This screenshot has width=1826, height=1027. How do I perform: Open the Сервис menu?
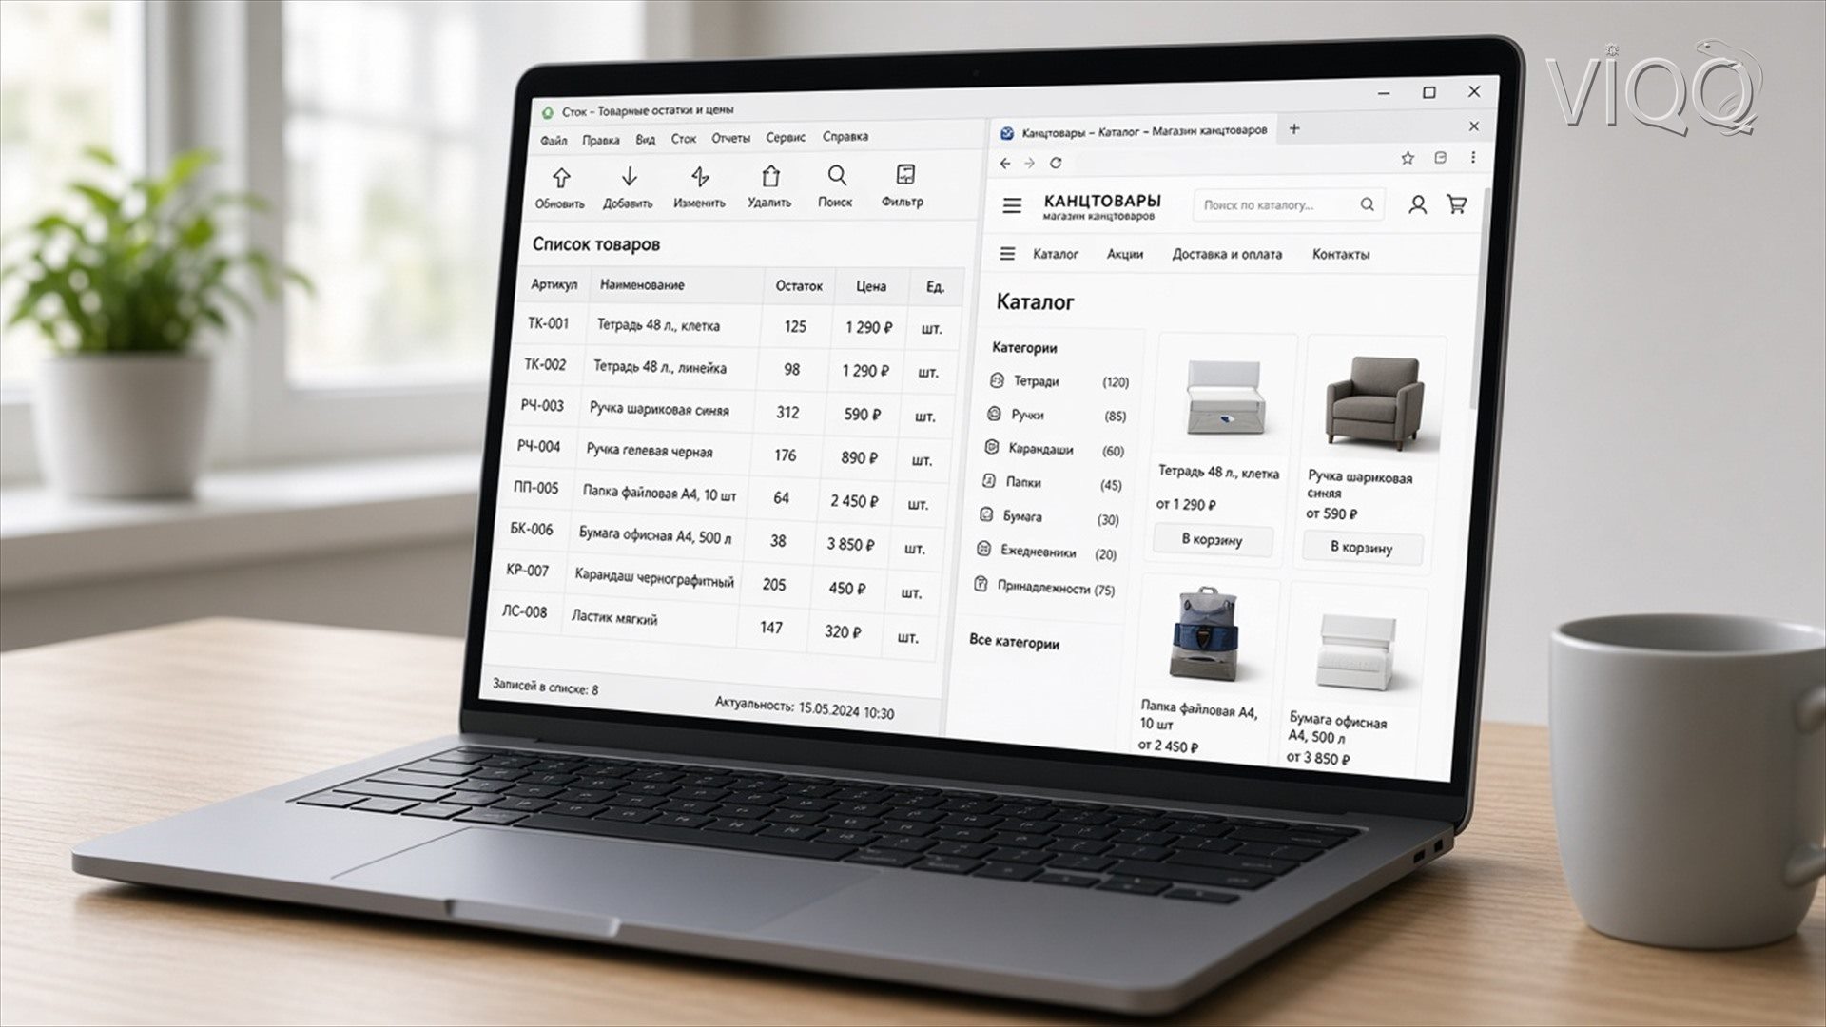click(786, 137)
